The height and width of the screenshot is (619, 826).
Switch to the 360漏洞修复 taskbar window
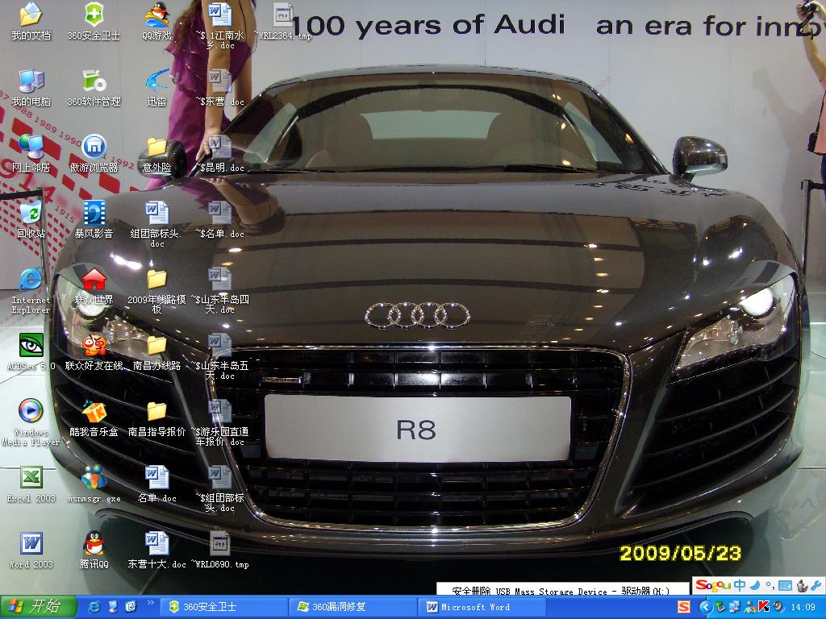353,607
